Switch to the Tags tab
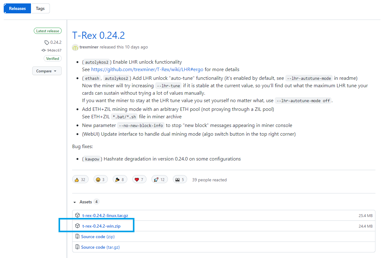 pos(40,8)
